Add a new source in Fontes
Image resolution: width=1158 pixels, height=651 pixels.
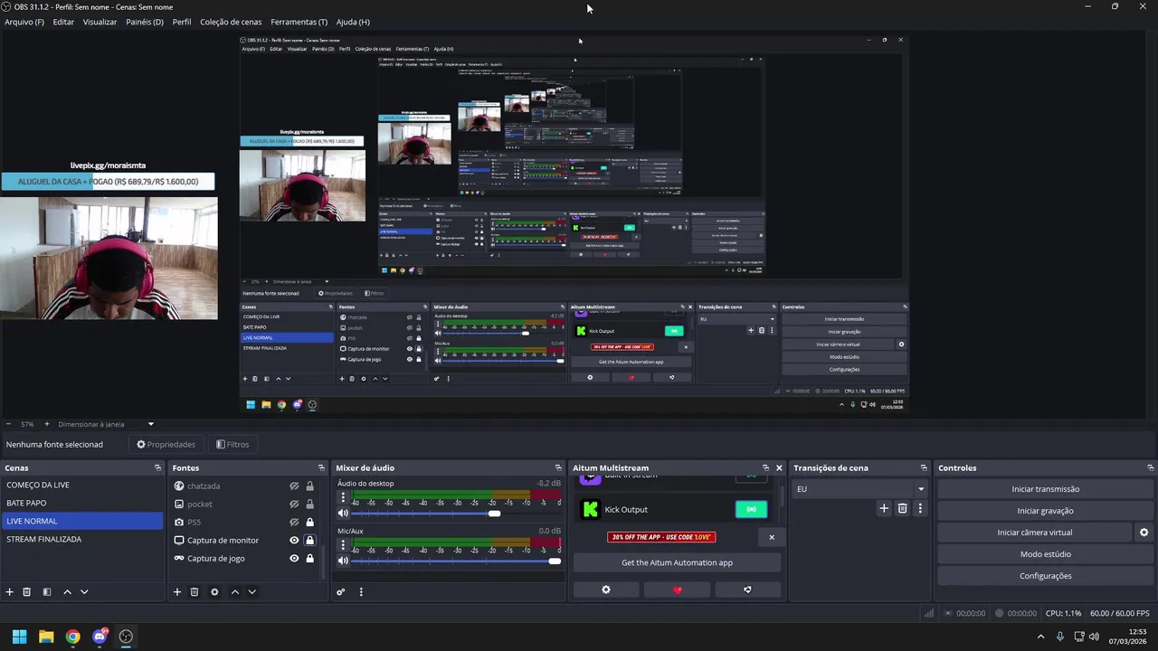tap(177, 592)
